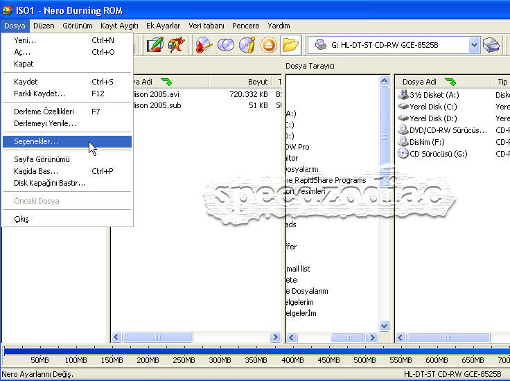Select Yerel Disk (C:) drive

pos(428,107)
